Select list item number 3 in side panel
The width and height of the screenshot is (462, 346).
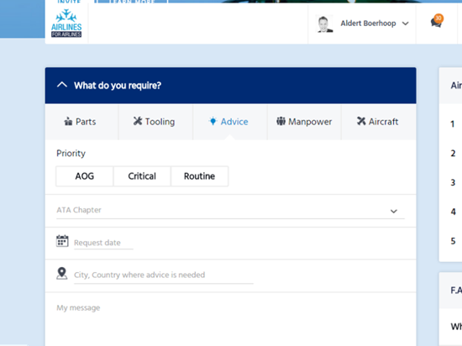(x=453, y=182)
